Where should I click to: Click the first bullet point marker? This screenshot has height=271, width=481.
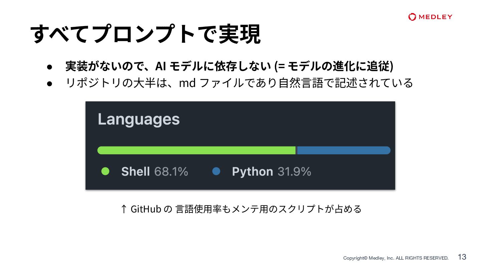(49, 67)
